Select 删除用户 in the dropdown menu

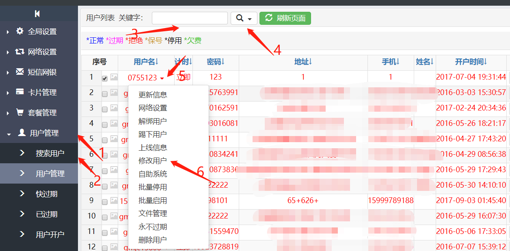(152, 240)
